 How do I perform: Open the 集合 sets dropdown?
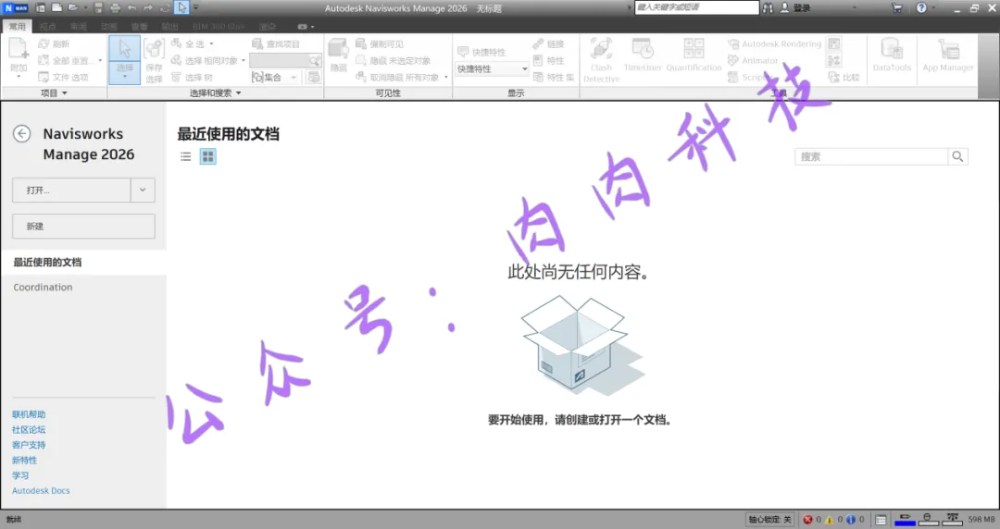pos(275,77)
